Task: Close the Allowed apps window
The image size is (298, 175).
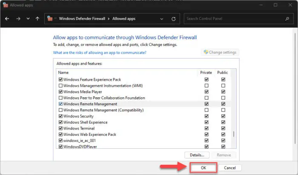Action: pyautogui.click(x=290, y=5)
